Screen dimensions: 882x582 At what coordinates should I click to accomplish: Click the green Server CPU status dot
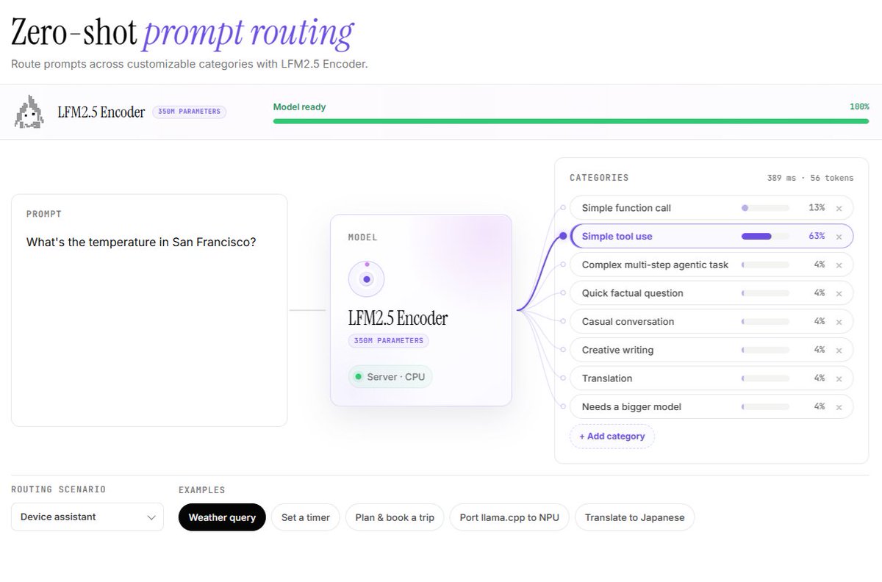pos(358,377)
